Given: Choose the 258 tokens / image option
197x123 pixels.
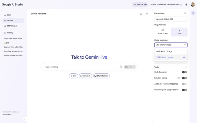Looking at the screenshot, I should coord(171,57).
